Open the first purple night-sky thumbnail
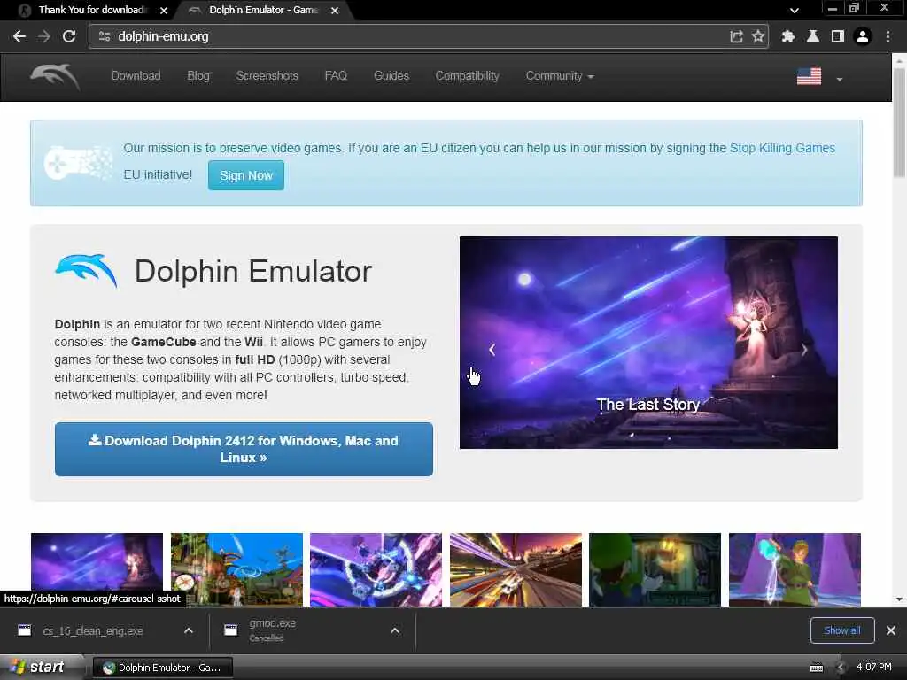 (x=97, y=569)
